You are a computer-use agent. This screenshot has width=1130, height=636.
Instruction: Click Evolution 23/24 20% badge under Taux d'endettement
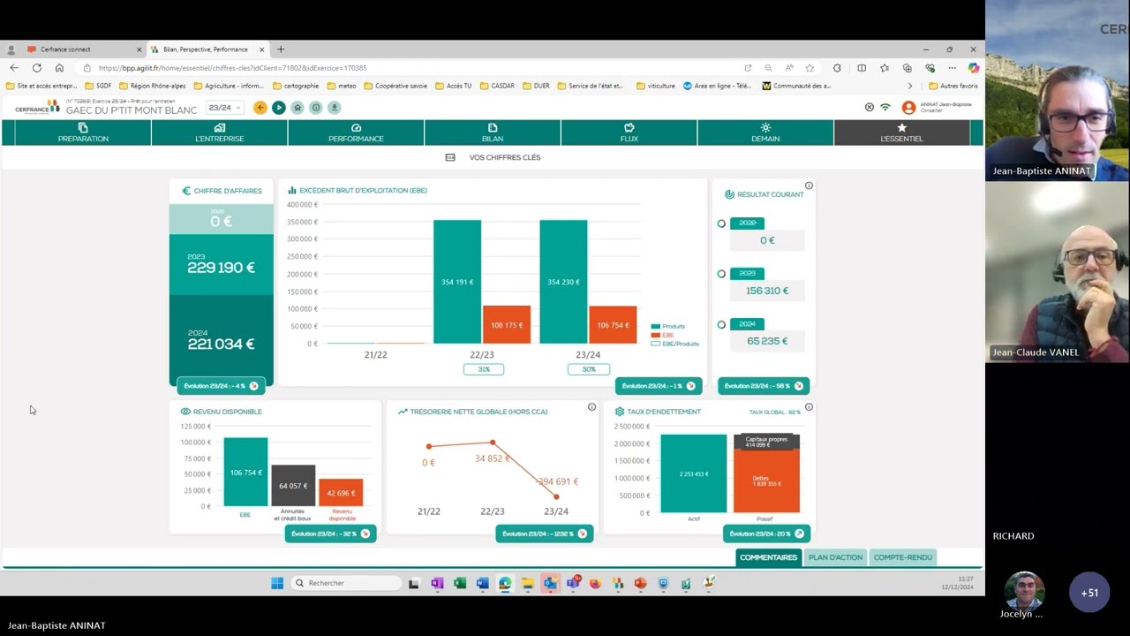point(766,534)
